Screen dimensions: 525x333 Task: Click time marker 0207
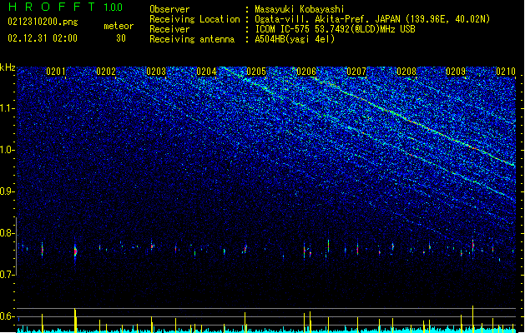point(356,72)
